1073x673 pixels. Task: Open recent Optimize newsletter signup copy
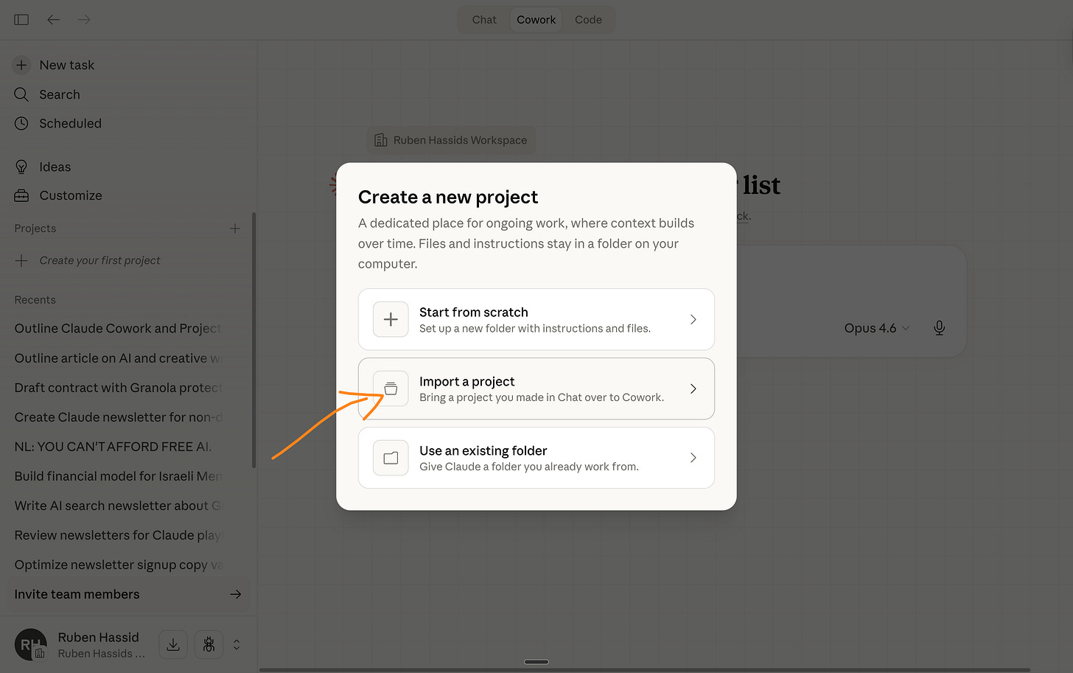pos(118,564)
